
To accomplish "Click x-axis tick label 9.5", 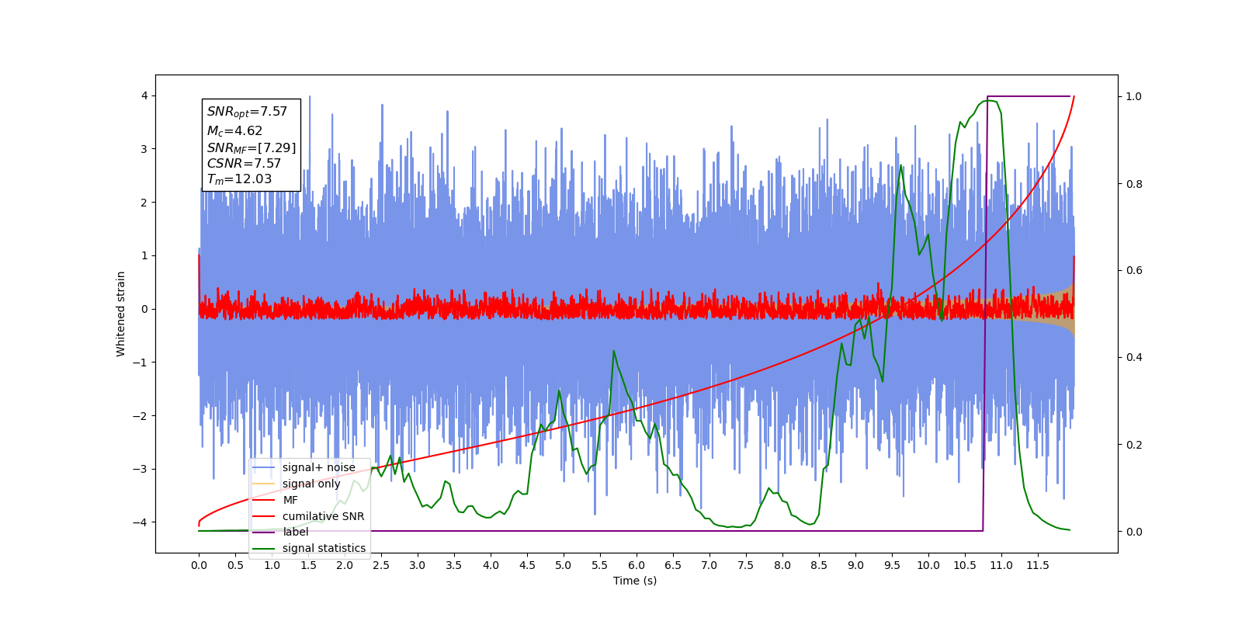I will (892, 565).
